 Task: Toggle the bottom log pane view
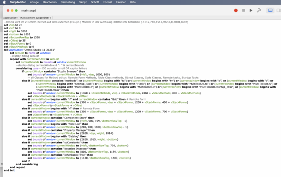269,10
